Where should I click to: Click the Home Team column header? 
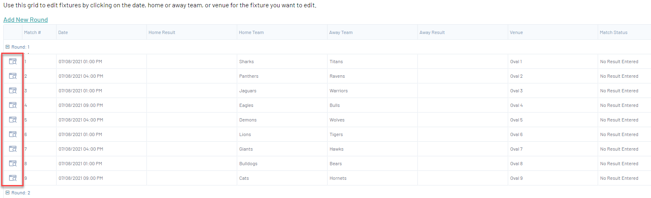coord(251,32)
